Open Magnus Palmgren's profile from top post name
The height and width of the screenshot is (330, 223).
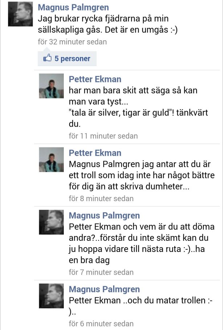73,7
